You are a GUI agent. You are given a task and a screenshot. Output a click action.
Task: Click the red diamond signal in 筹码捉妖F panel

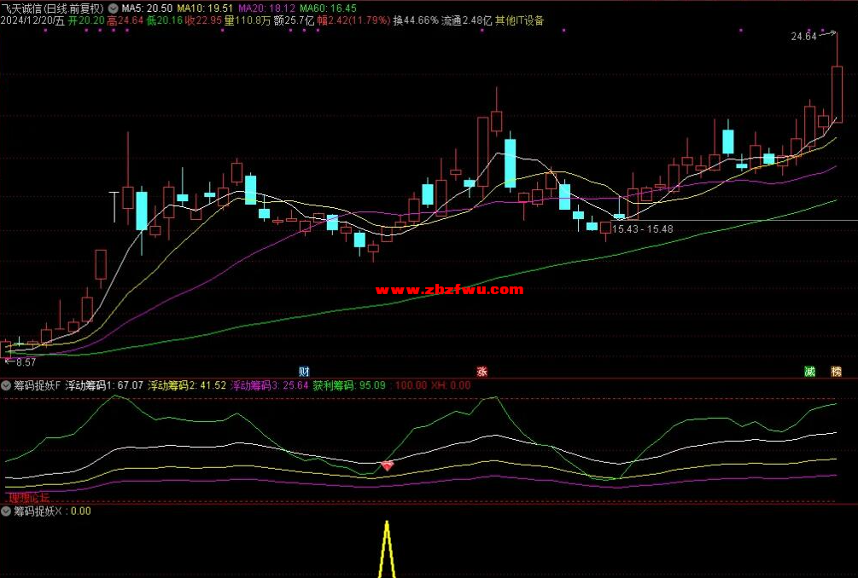click(x=387, y=465)
